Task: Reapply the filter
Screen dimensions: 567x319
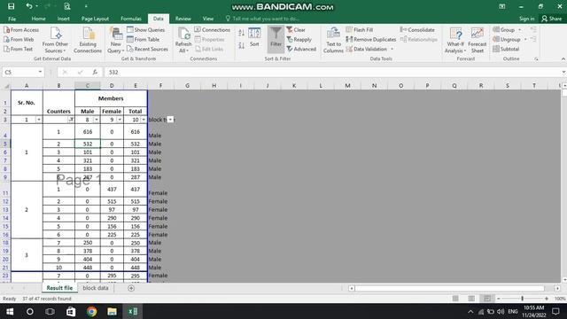Action: click(299, 39)
